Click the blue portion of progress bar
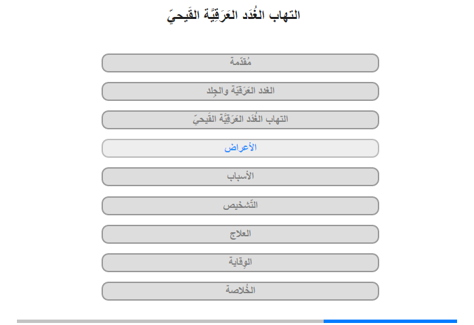This screenshot has width=474, height=325. 390,321
